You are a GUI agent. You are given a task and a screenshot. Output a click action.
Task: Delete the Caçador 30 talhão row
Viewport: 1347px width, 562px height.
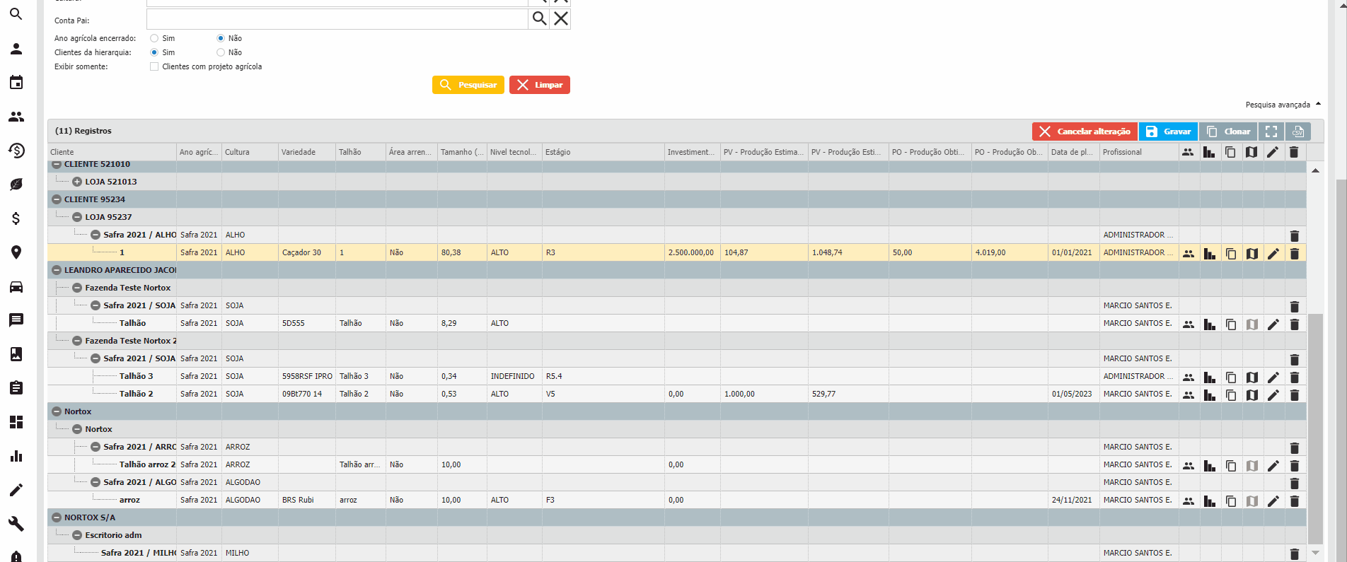click(1295, 253)
